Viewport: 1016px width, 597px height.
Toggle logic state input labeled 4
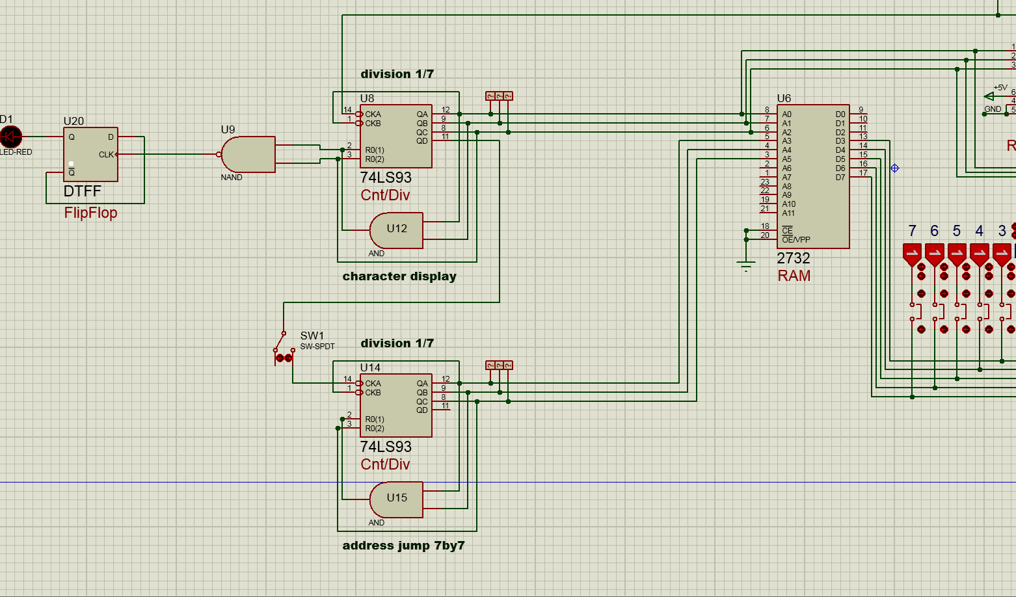click(980, 255)
